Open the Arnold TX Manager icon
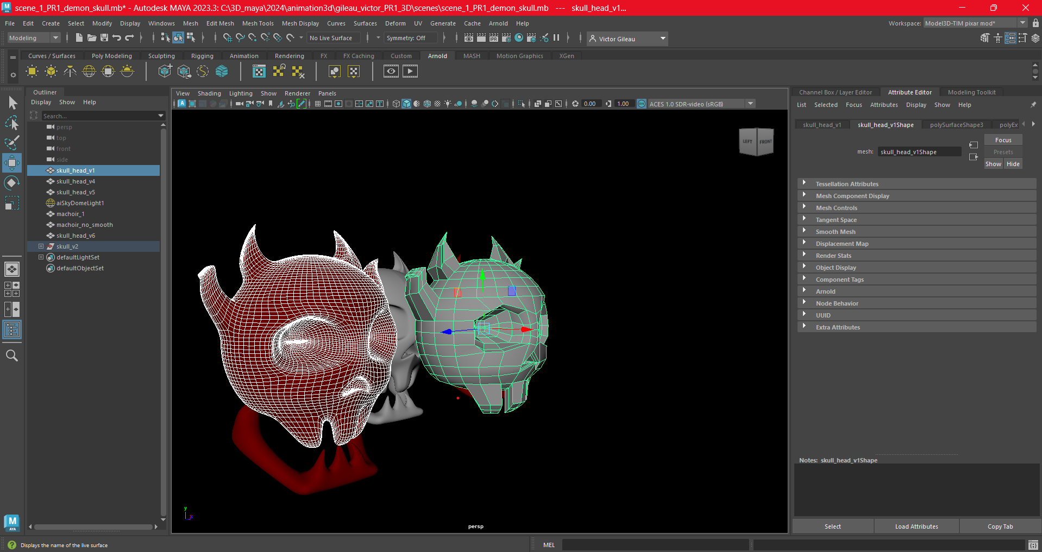 (259, 71)
